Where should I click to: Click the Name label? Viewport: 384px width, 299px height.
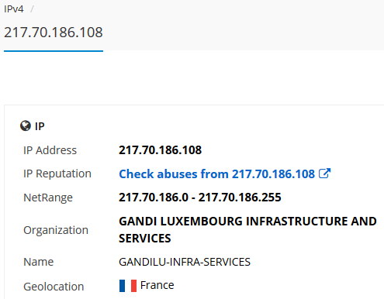[39, 262]
